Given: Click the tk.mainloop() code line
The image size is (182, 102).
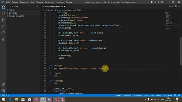Looking at the screenshot, I should click(x=65, y=56).
